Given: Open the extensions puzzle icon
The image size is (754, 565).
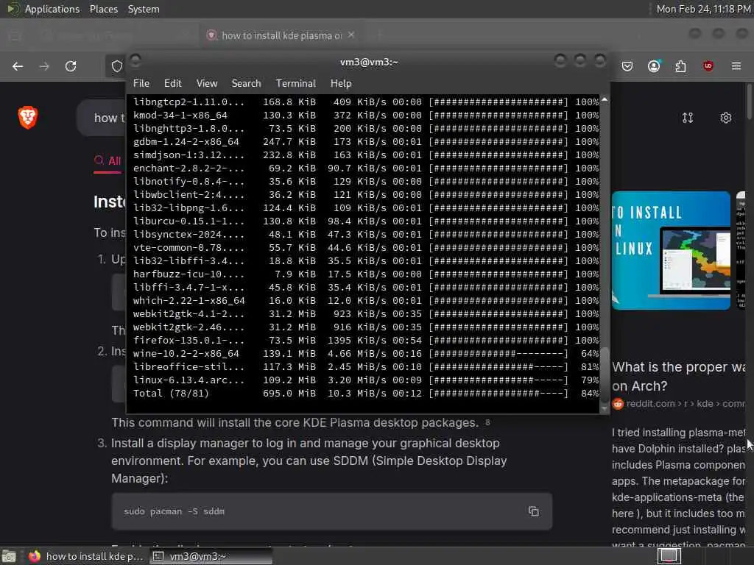Looking at the screenshot, I should point(680,66).
